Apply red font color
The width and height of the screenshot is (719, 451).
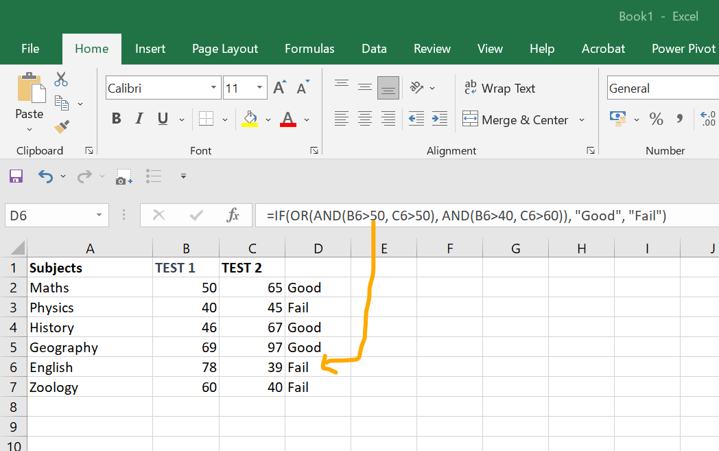(x=288, y=119)
